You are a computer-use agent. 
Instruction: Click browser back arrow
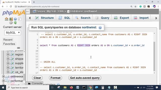pos(3,6)
